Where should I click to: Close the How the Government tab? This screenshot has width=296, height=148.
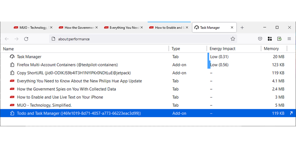97,28
